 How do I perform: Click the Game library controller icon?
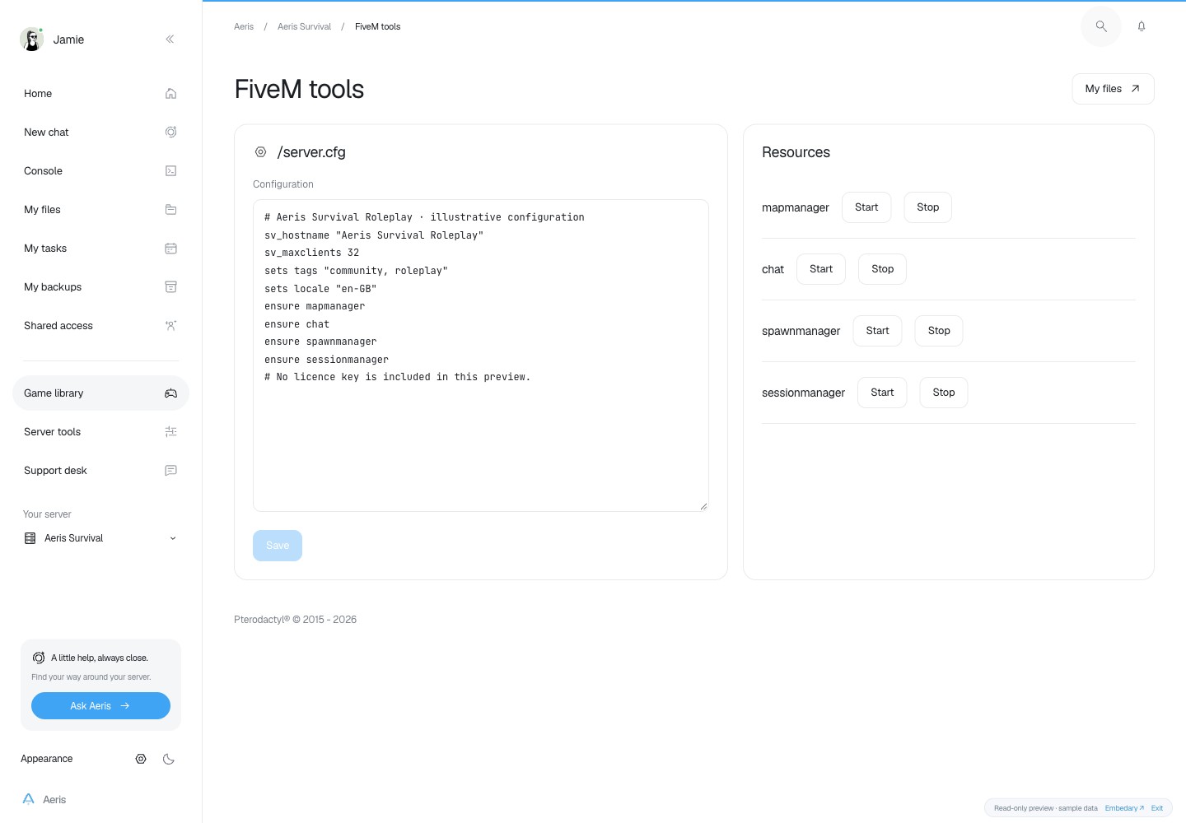[x=170, y=393]
